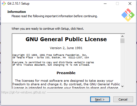The image size is (137, 106).
Task: Click the large Git logo in the header
Action: click(128, 15)
